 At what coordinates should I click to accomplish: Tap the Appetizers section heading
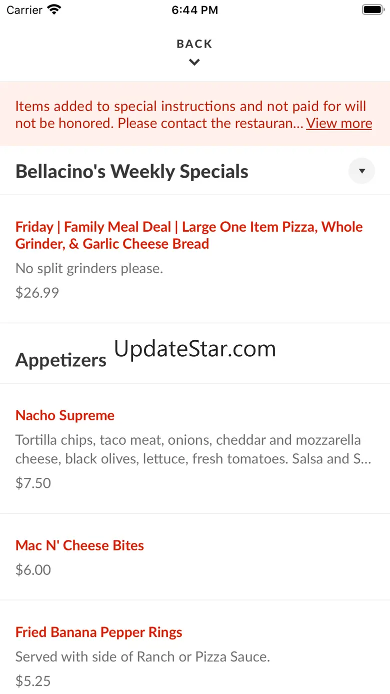[x=61, y=360]
